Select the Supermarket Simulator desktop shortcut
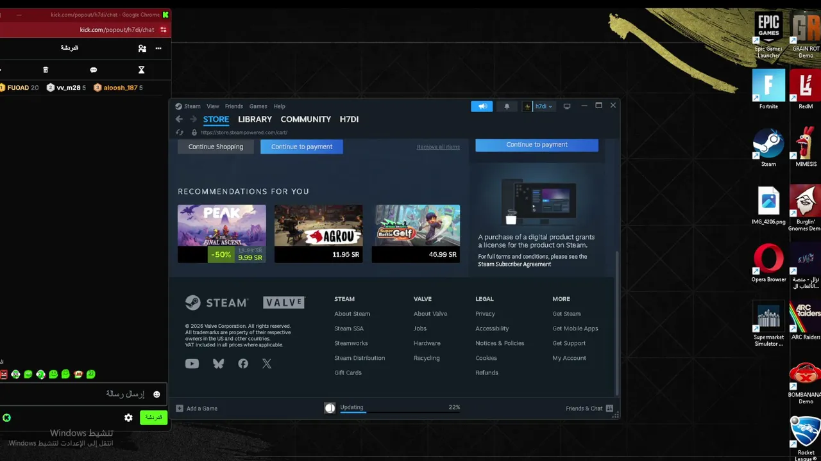821x461 pixels. click(768, 325)
